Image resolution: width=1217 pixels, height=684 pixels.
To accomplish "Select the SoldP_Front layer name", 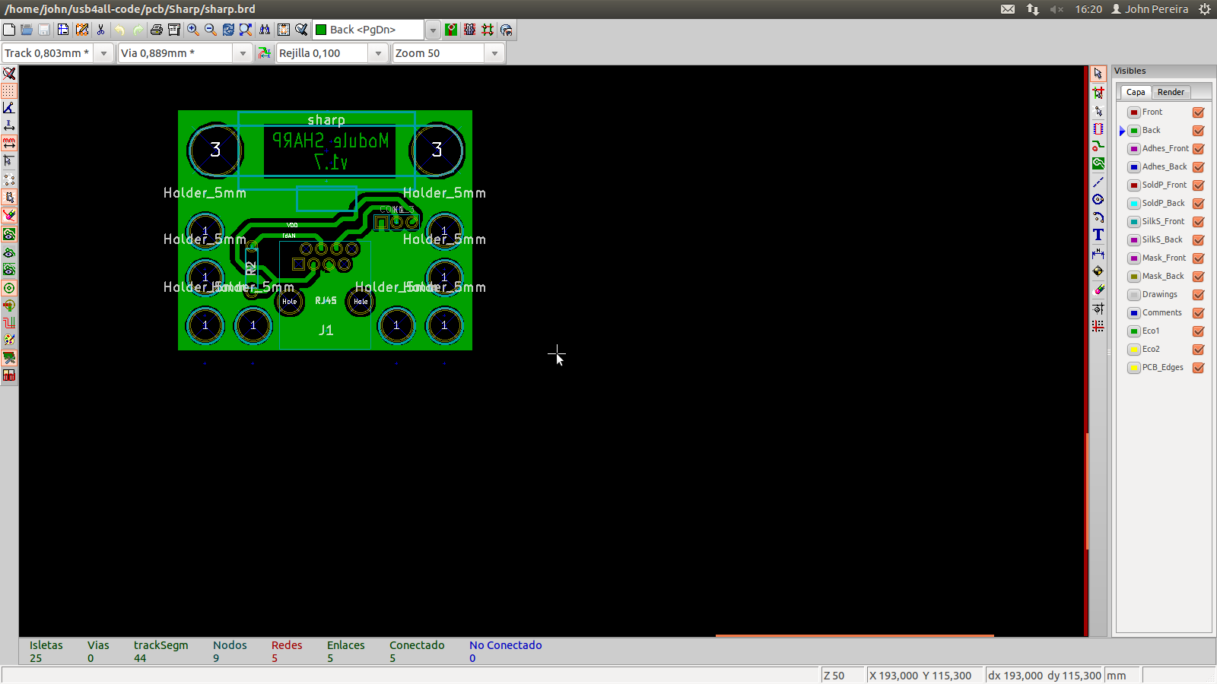I will click(1165, 185).
